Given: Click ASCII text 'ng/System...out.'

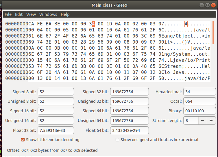Looking at the screenshot, I should (187, 54).
